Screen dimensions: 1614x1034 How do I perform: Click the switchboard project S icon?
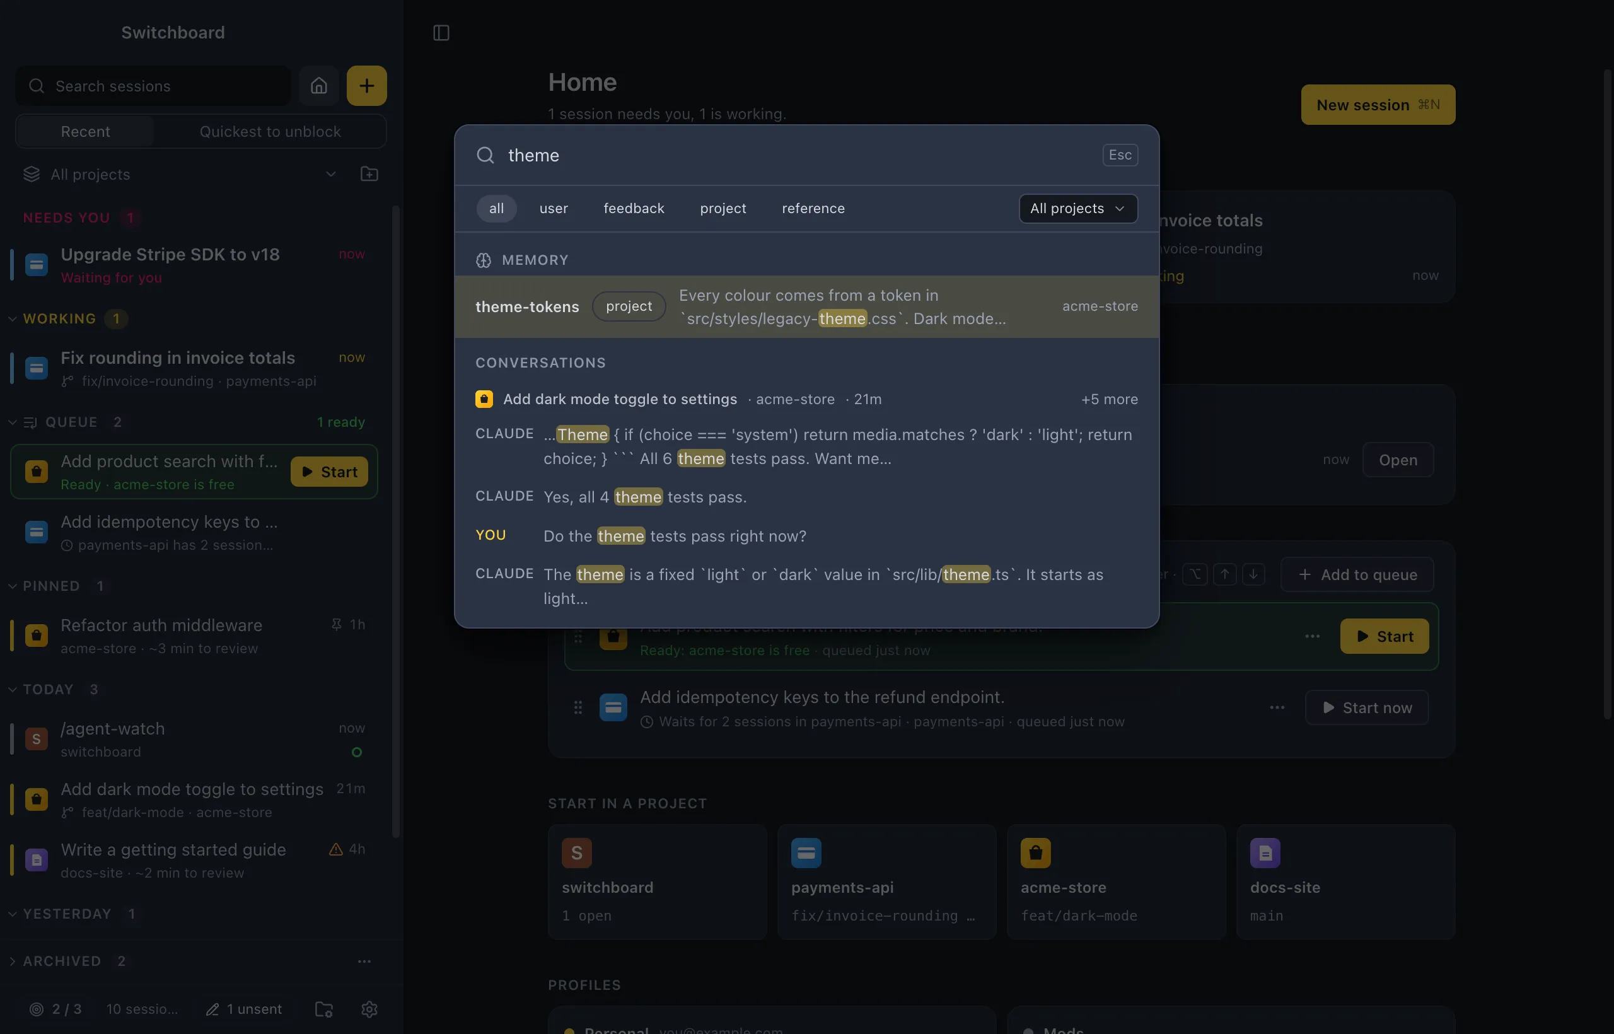tap(577, 852)
